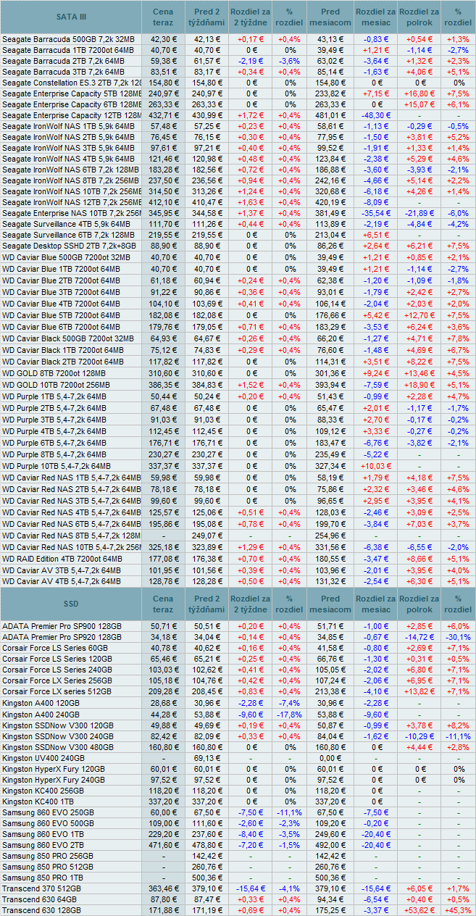The image size is (476, 916).
Task: Select Kingston HyperX Fury 240GB
Action: pyautogui.click(x=54, y=780)
